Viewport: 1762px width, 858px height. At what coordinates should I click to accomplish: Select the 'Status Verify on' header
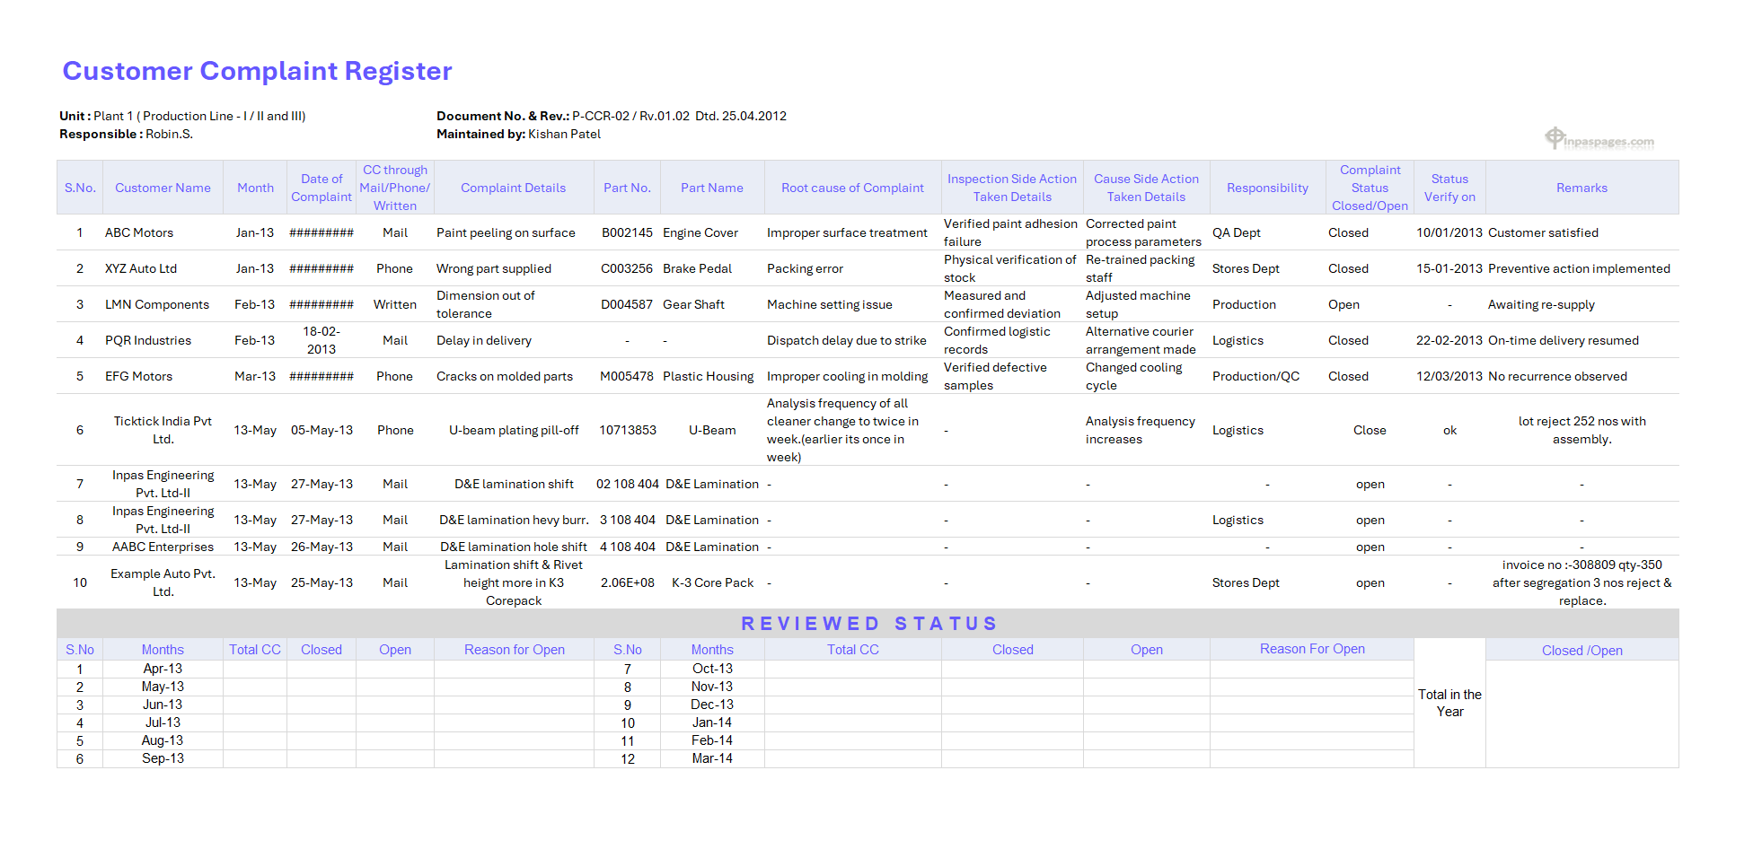click(1449, 187)
